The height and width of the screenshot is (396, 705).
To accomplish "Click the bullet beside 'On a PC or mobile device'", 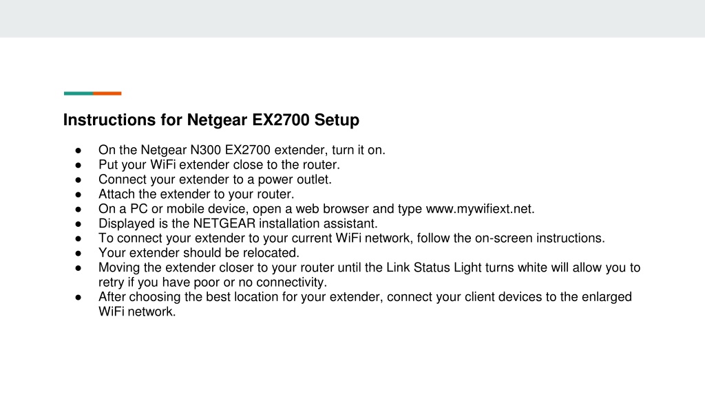I will (78, 210).
